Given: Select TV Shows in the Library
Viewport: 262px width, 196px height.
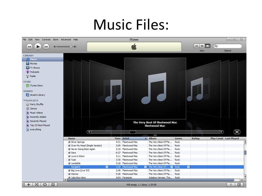Looking at the screenshot, I should [x=43, y=68].
